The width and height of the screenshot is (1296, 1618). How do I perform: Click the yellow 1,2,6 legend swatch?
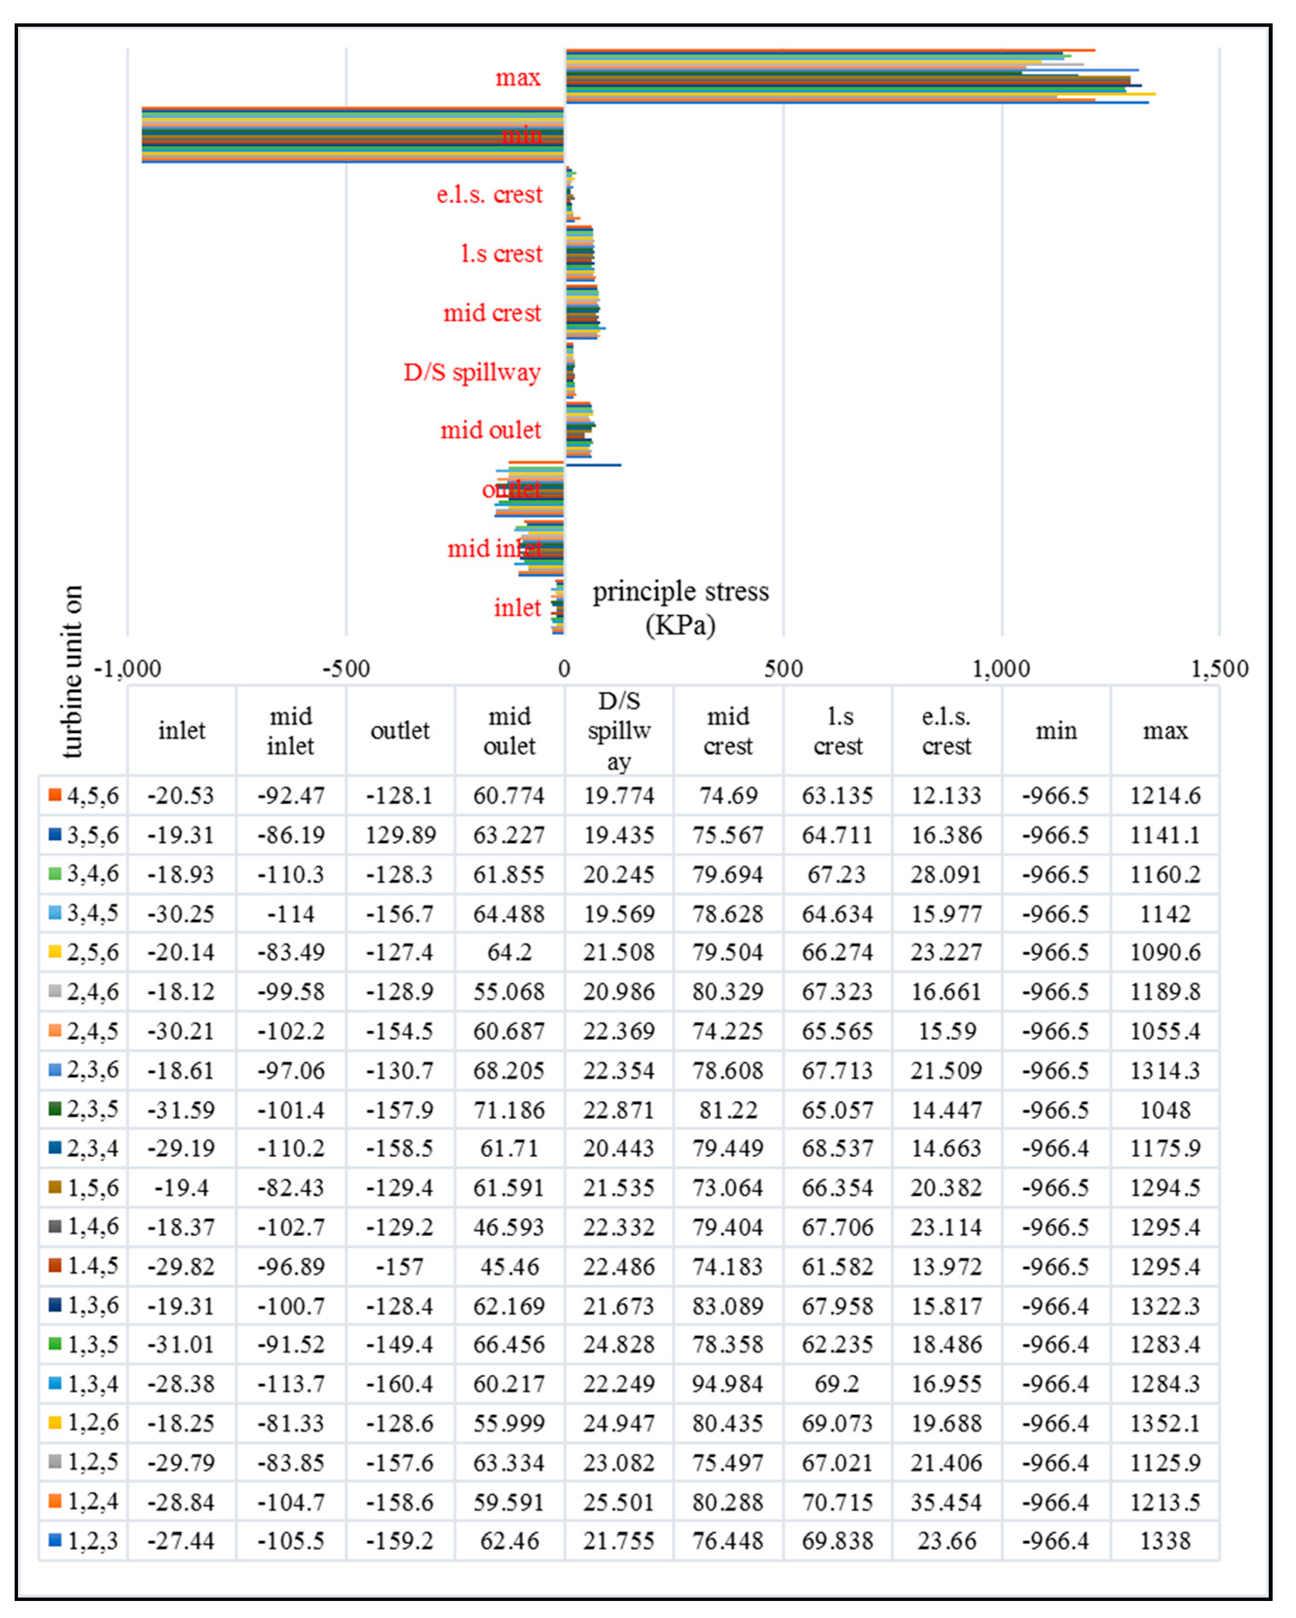pos(55,1422)
